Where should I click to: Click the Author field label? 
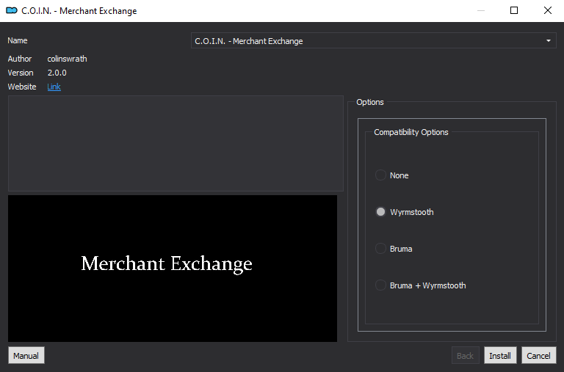pos(20,59)
